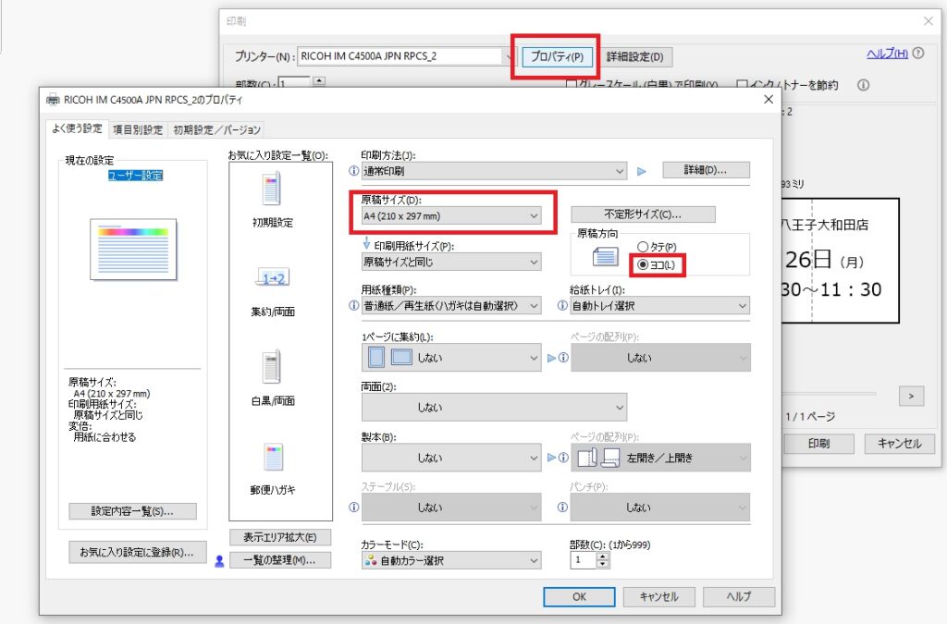Open the カラーモード dropdown
Viewport: 947px width, 624px height.
pyautogui.click(x=451, y=560)
